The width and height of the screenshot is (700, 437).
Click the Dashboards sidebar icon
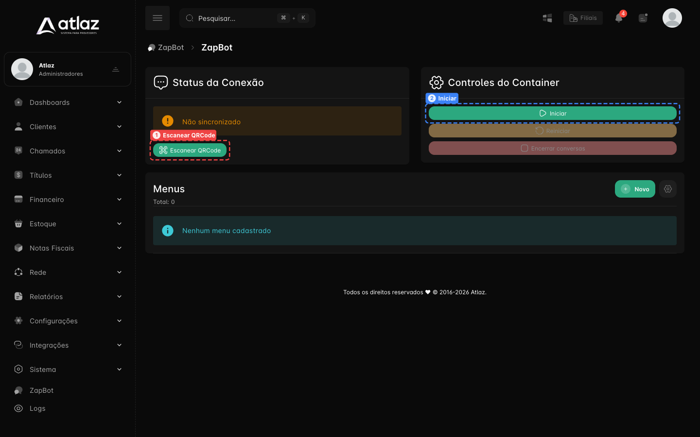coord(18,102)
